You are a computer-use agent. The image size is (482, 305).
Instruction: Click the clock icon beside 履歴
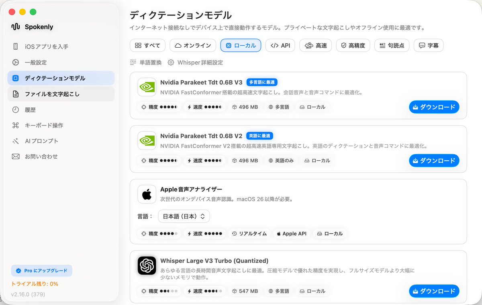(16, 109)
